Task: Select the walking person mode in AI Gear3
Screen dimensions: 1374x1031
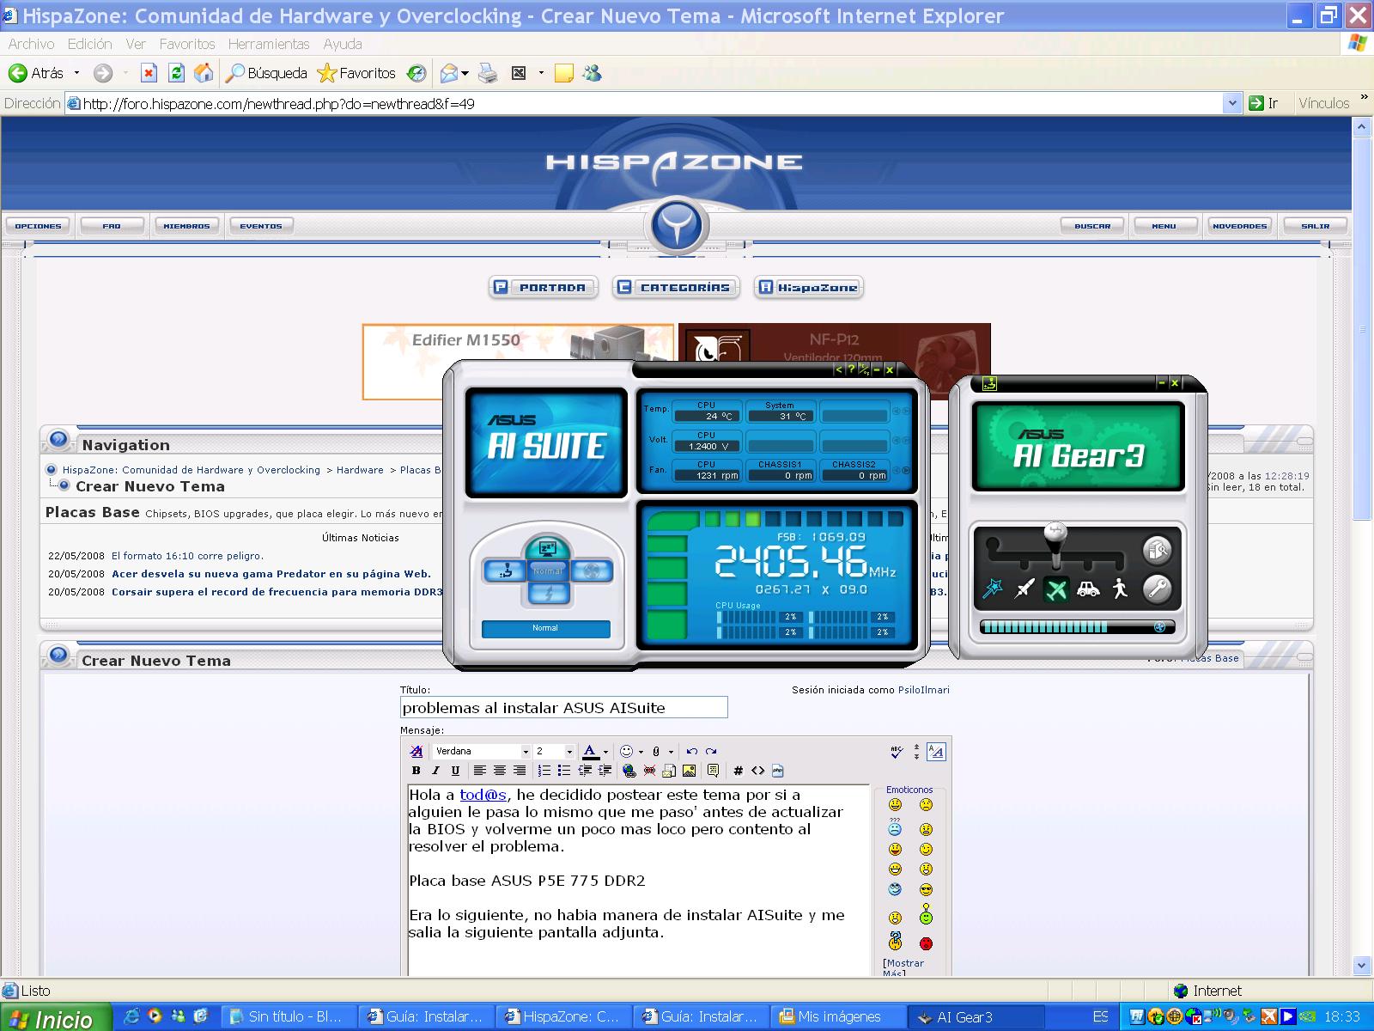Action: (x=1120, y=589)
